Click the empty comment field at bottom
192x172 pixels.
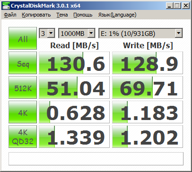96,159
